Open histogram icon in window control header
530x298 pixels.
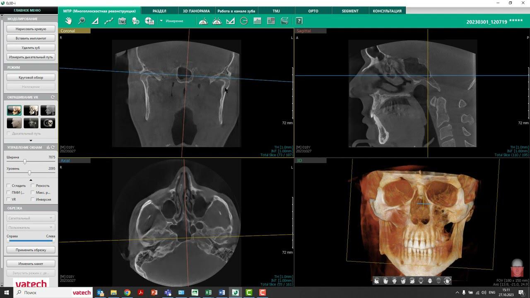coord(48,147)
